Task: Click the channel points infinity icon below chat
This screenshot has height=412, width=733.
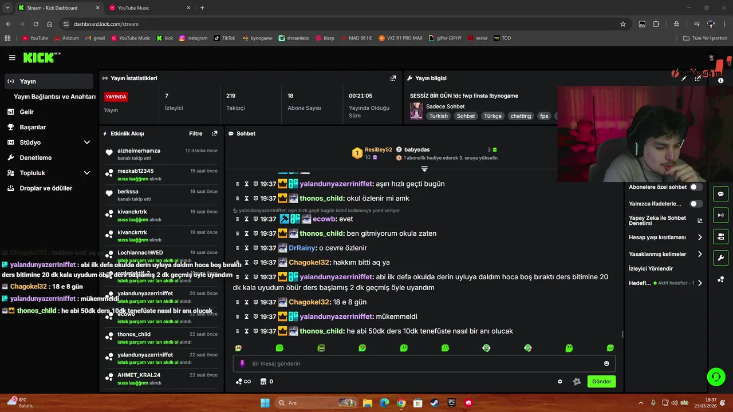Action: point(243,382)
